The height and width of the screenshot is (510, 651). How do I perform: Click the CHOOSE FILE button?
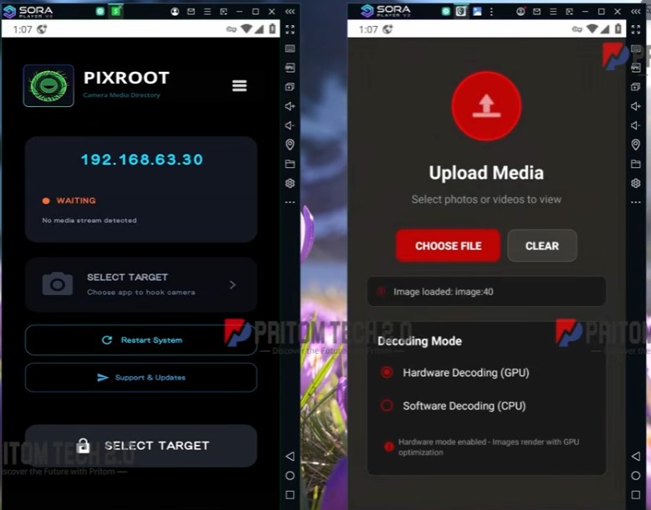click(x=448, y=246)
